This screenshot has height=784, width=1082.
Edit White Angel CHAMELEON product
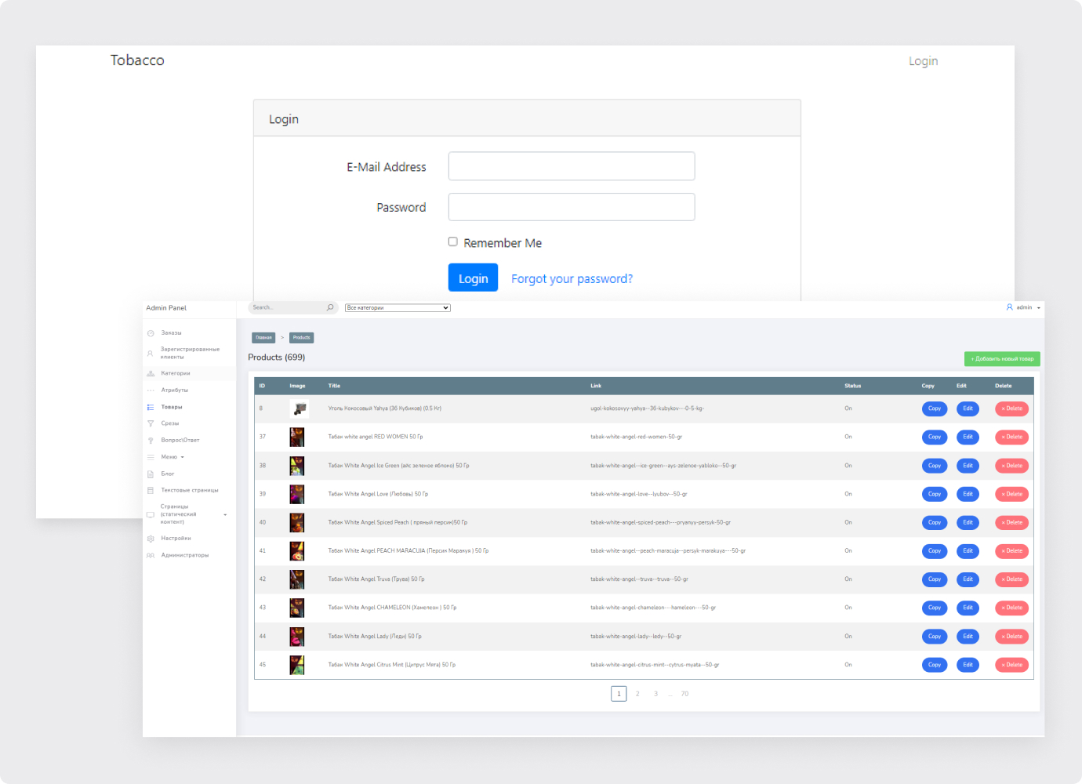coord(968,608)
